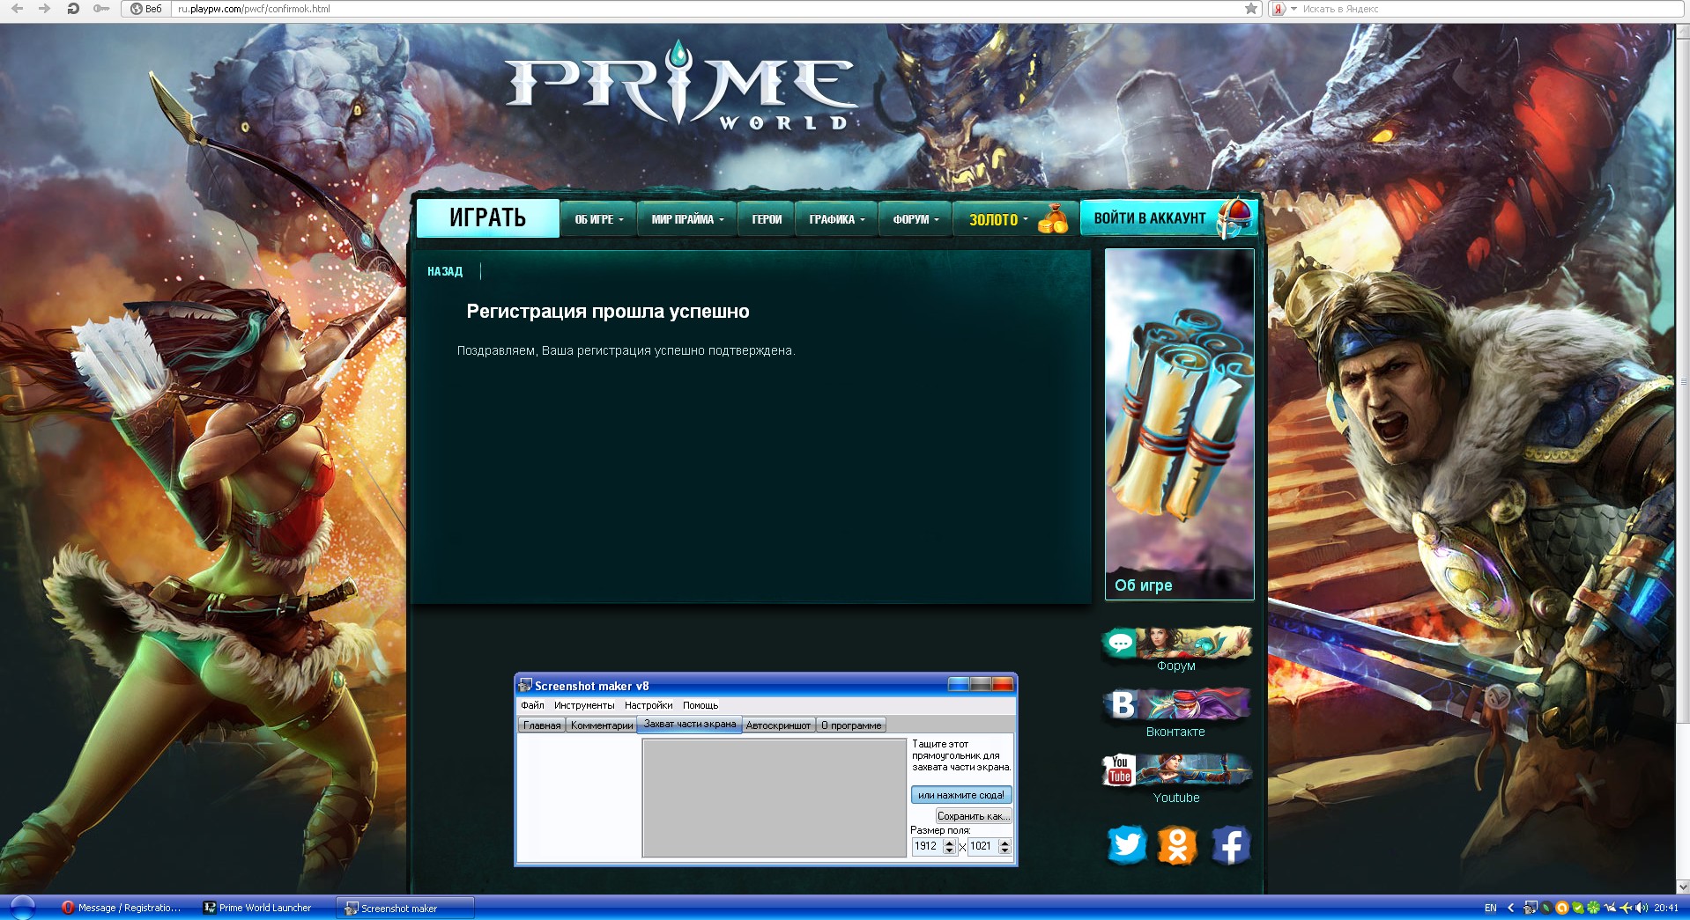
Task: Click the Веб globe badge in address bar
Action: click(x=146, y=9)
